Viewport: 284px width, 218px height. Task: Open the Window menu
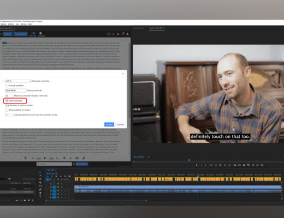(24, 24)
